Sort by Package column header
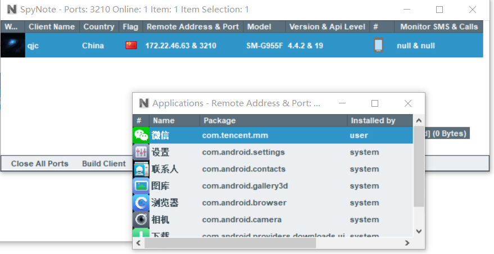Viewport: 494px width, 254px height. [273, 120]
